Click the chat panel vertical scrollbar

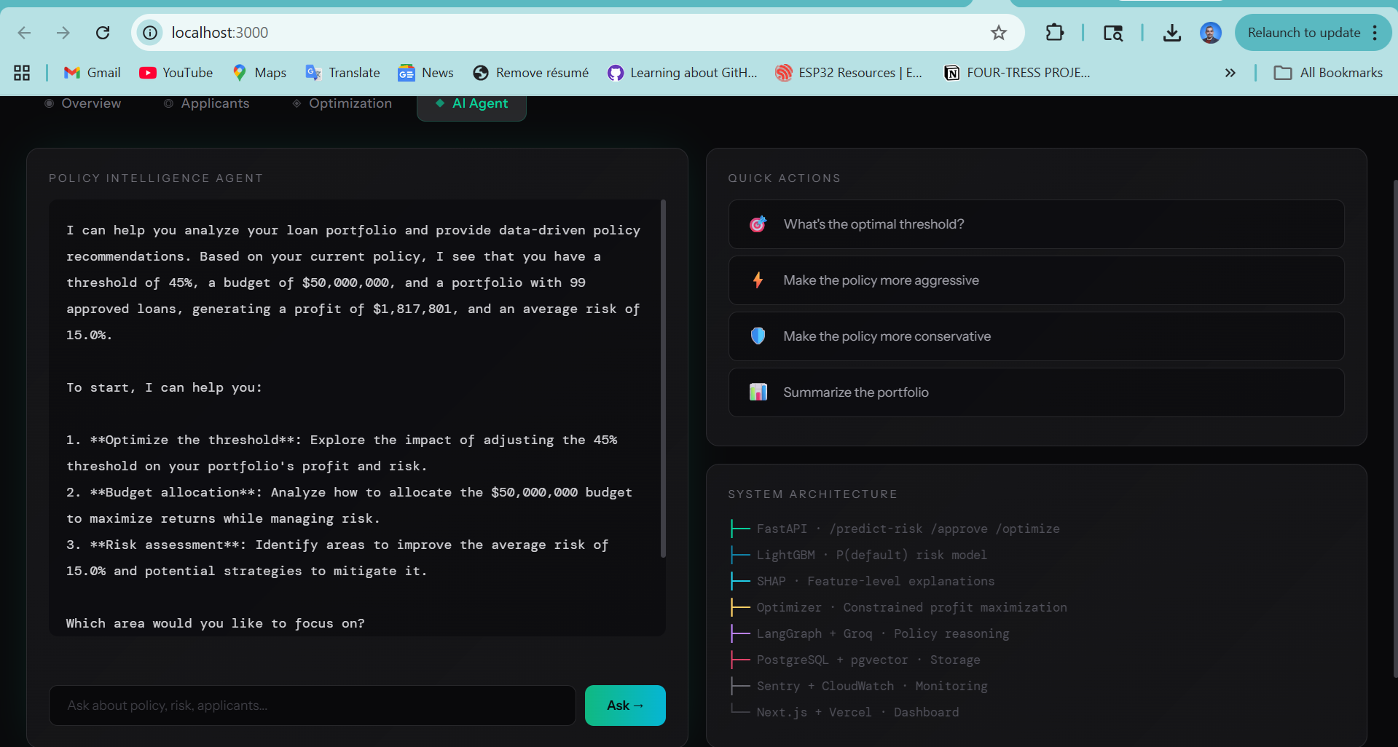[x=663, y=379]
